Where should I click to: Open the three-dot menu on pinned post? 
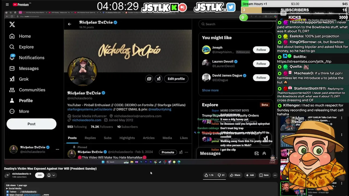pos(186,152)
